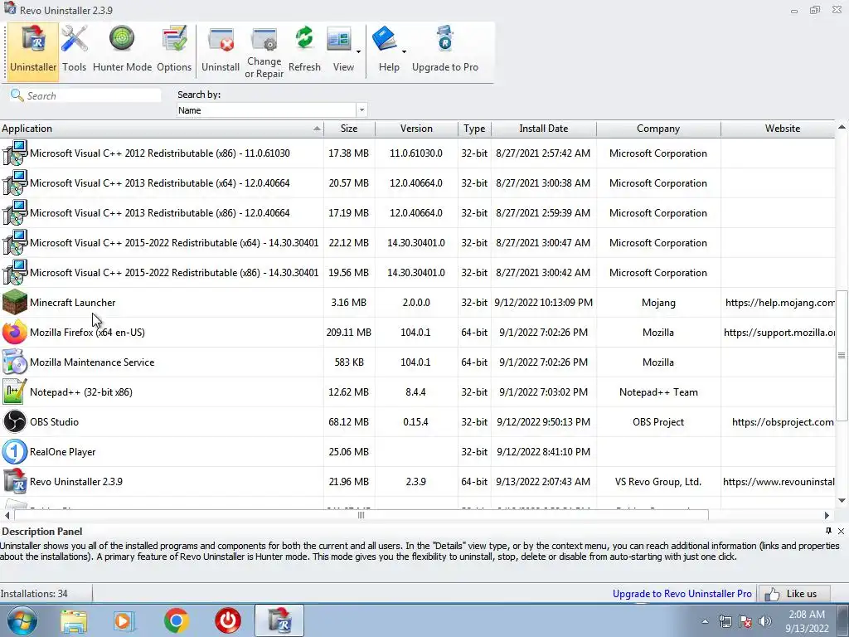
Task: Sort by the Company column header
Action: [x=658, y=129]
